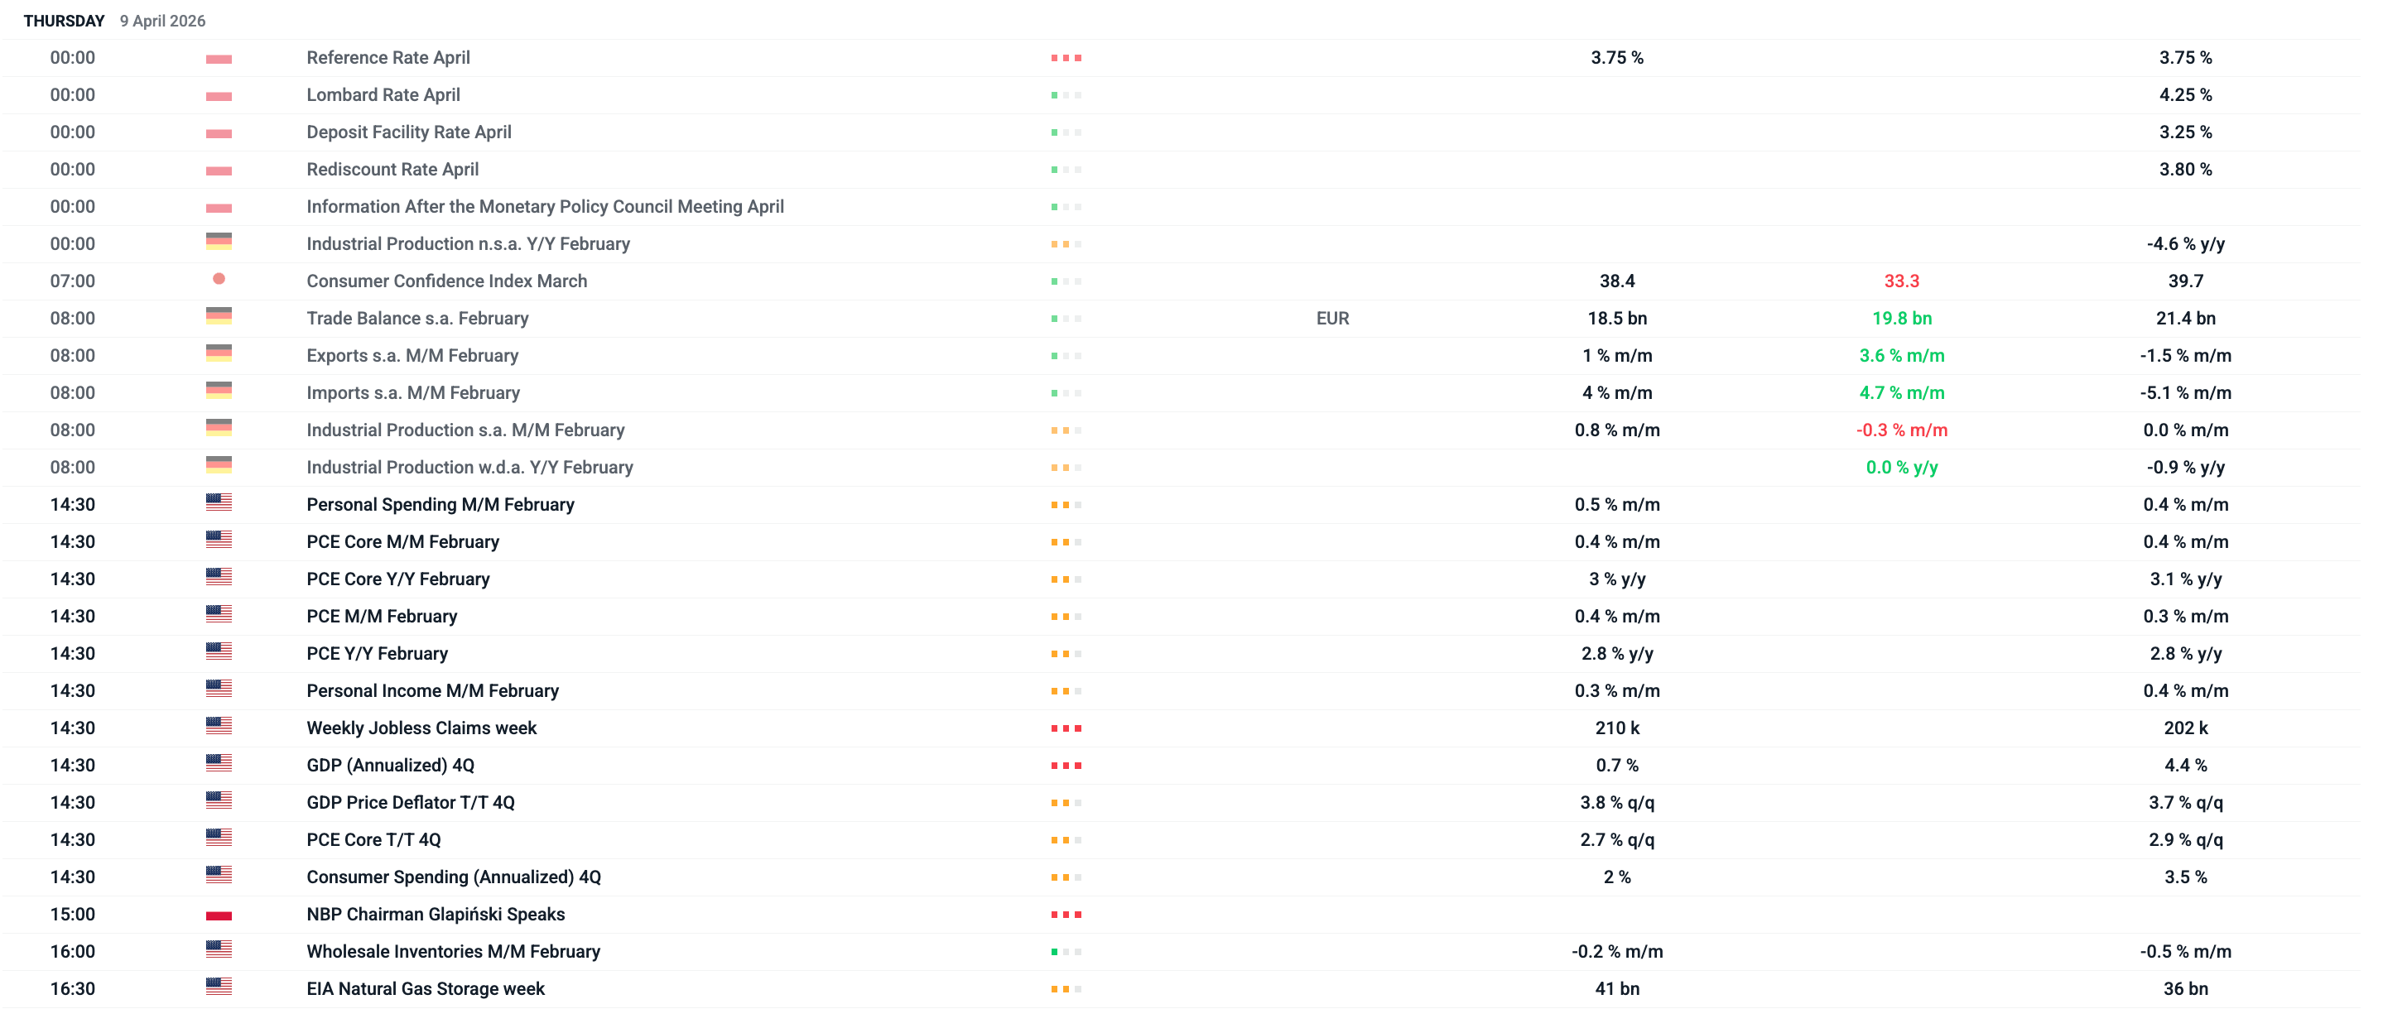
Task: Click the 33.3 Consumer Confidence actual value
Action: (x=1901, y=281)
